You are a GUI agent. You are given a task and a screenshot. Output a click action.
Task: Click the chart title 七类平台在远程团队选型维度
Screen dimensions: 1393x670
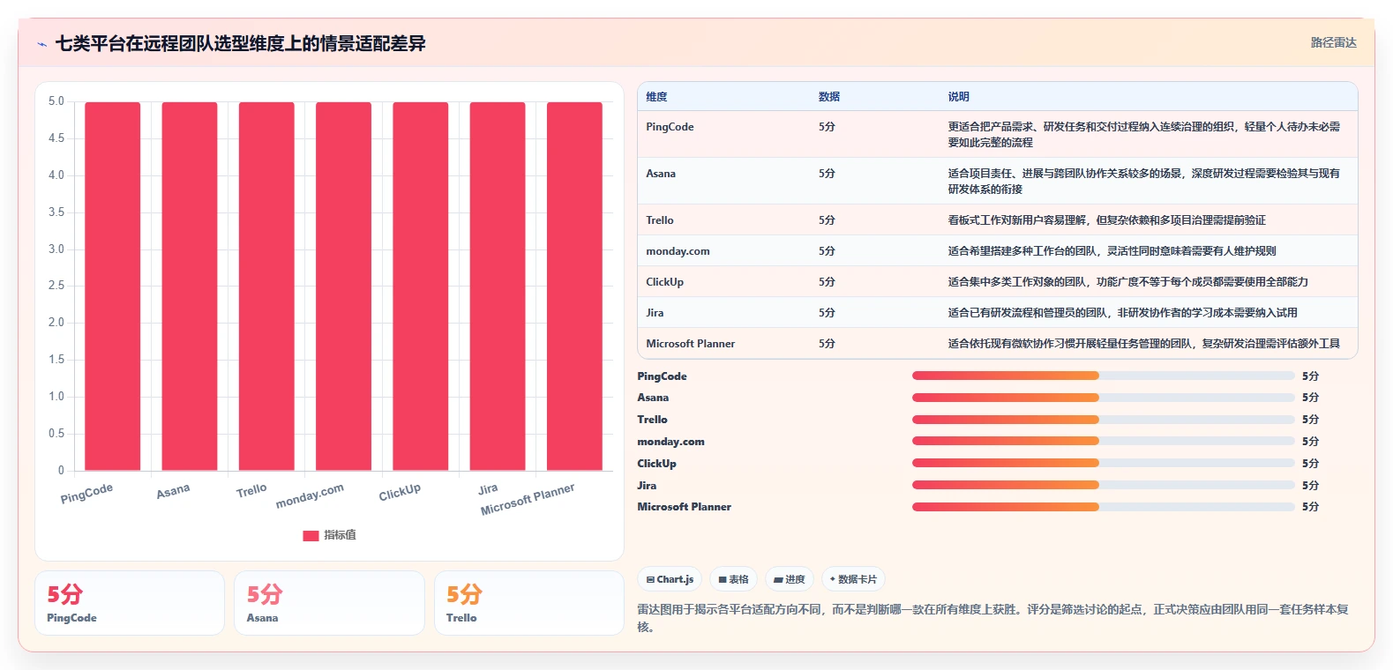[x=241, y=43]
